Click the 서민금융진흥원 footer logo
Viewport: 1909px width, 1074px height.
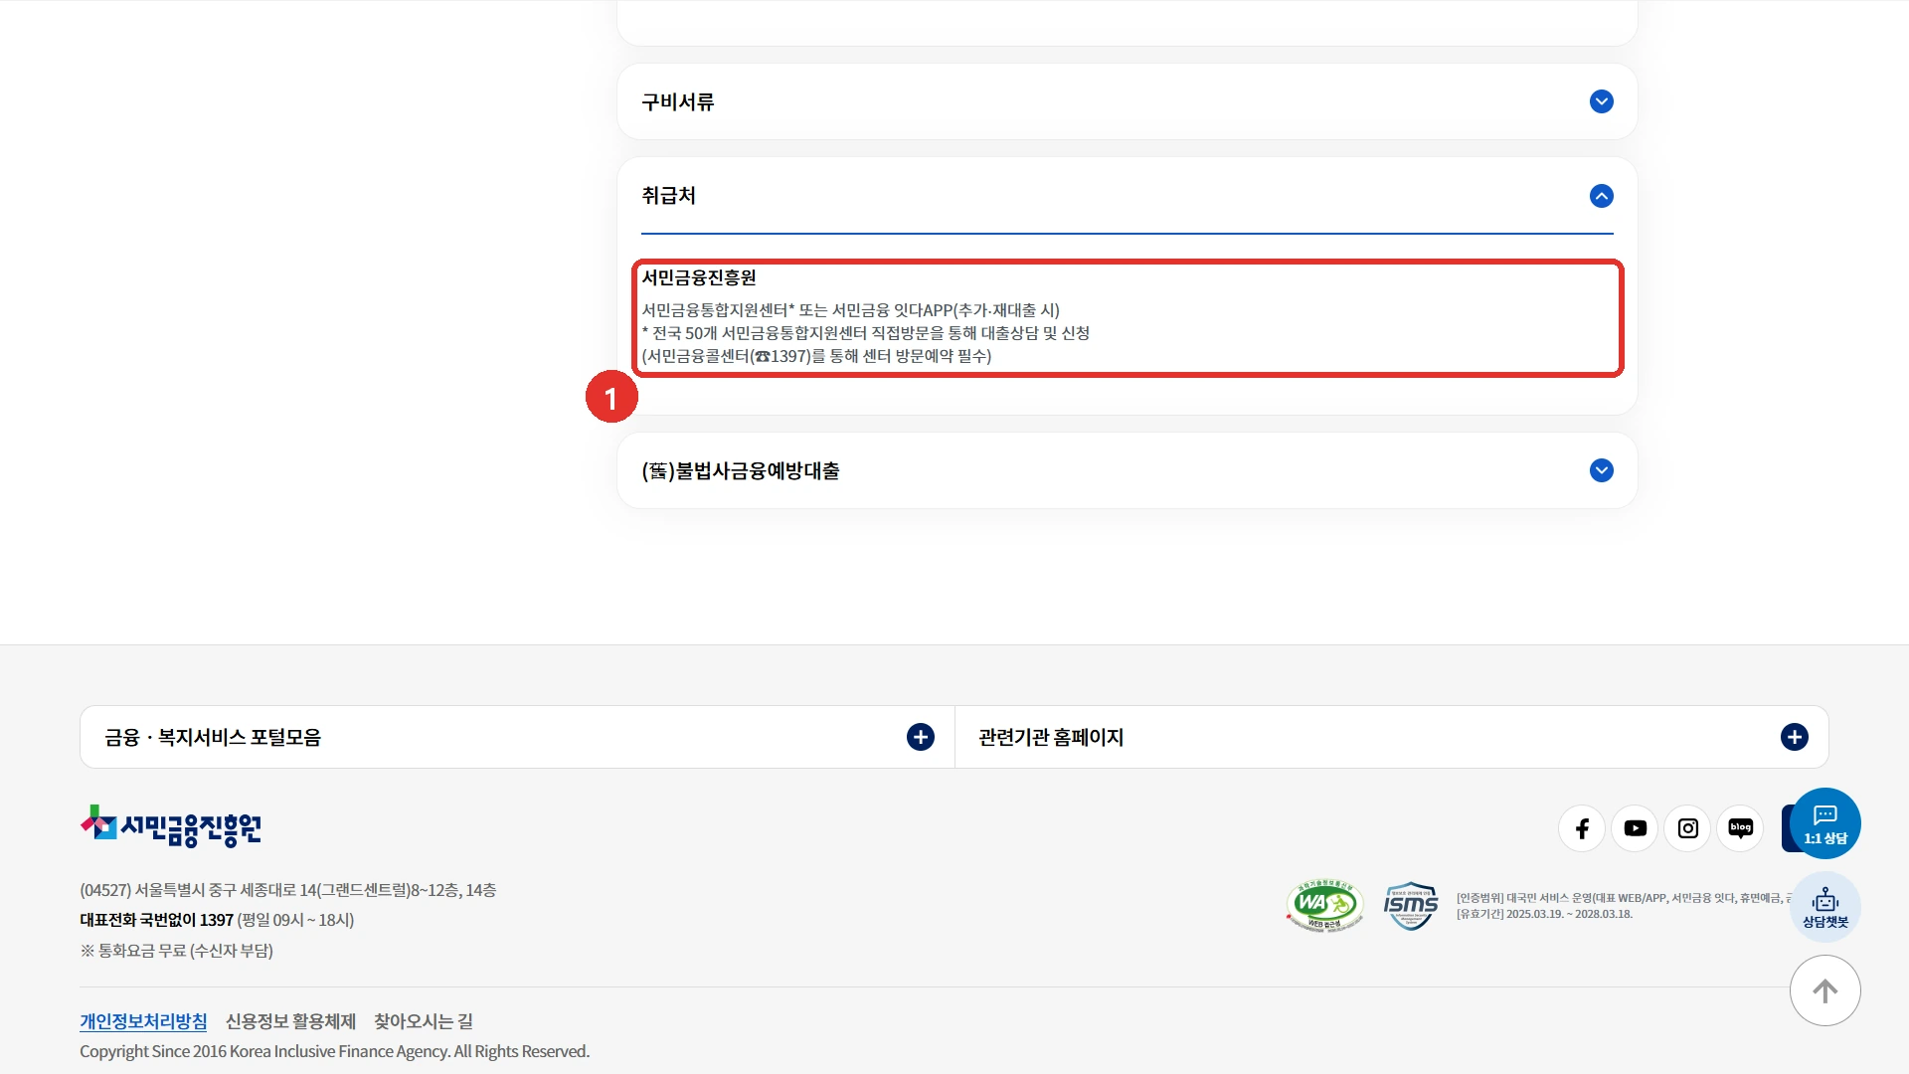click(x=171, y=826)
